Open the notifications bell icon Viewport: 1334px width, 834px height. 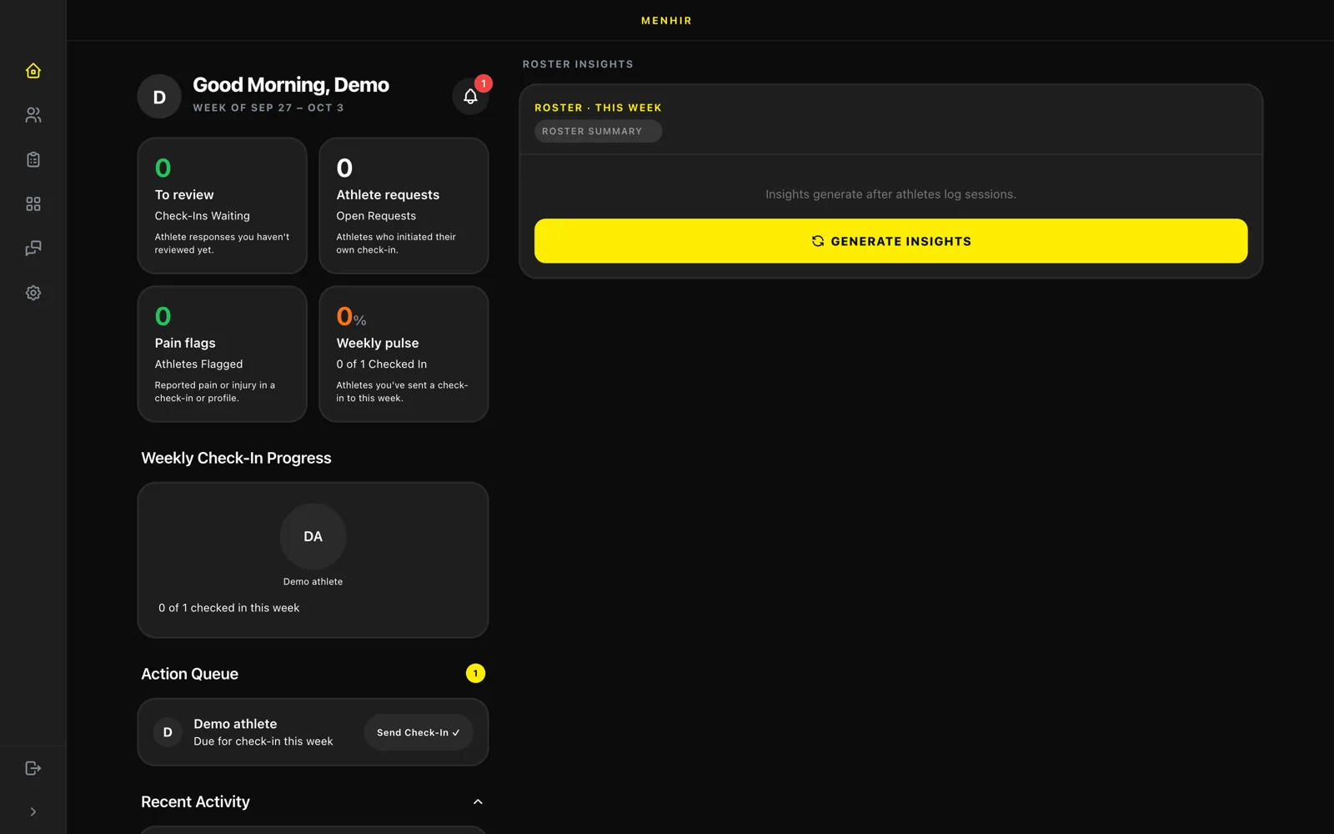tap(470, 97)
